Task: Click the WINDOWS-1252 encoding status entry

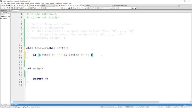Action: (x=129, y=107)
